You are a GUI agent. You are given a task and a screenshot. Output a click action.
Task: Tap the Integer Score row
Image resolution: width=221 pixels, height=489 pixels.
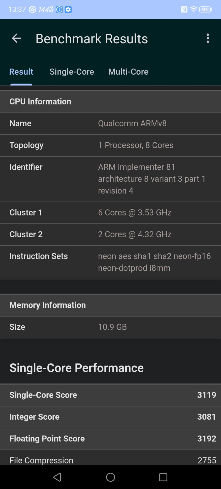point(110,417)
